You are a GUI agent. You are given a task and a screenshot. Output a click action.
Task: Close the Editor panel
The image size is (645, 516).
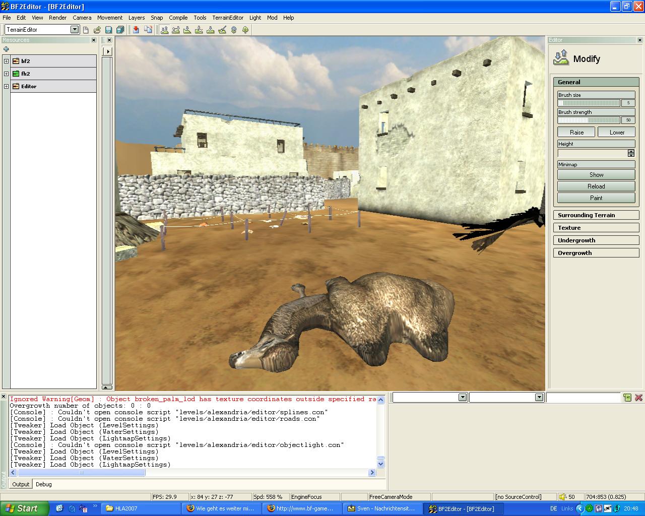(x=640, y=40)
